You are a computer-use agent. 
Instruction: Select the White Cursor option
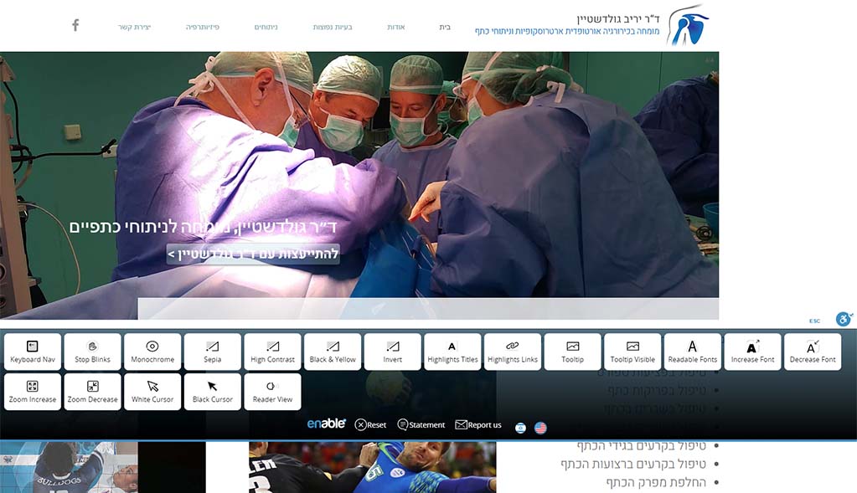point(152,392)
